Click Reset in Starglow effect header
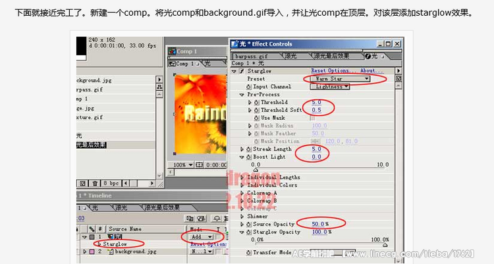494x264 pixels. 318,71
